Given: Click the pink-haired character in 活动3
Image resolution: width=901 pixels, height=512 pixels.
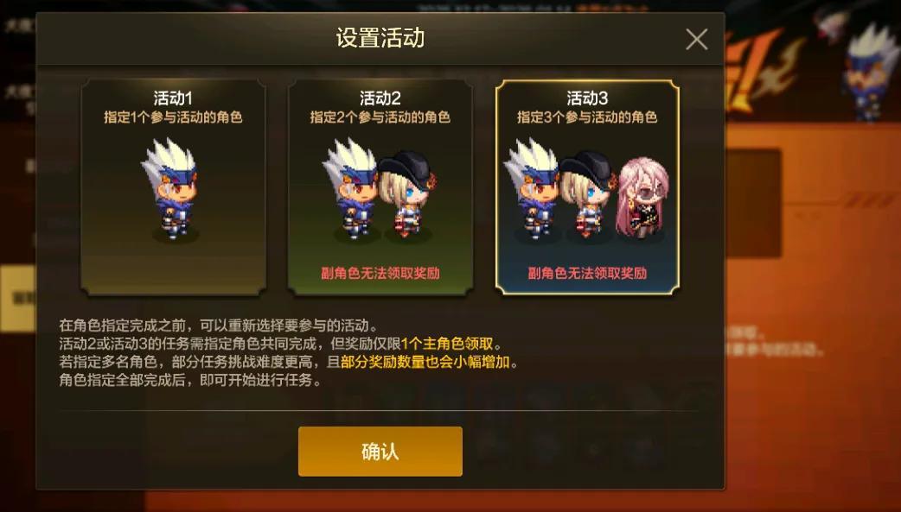Looking at the screenshot, I should [x=642, y=198].
